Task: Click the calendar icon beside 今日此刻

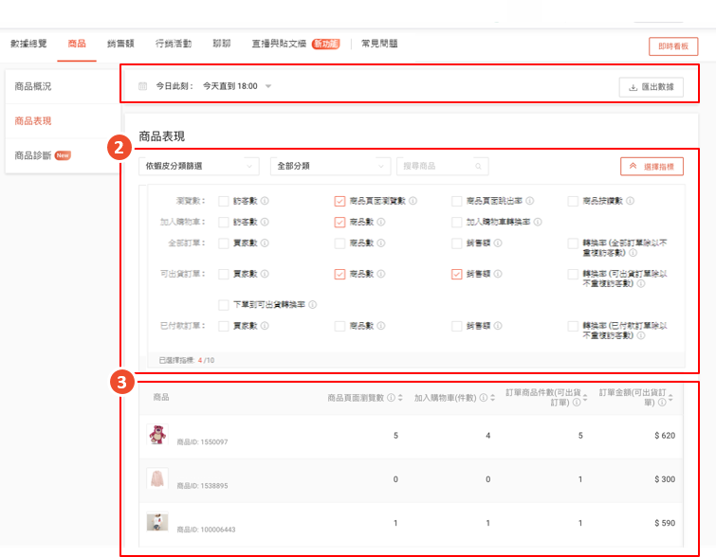Action: point(143,86)
